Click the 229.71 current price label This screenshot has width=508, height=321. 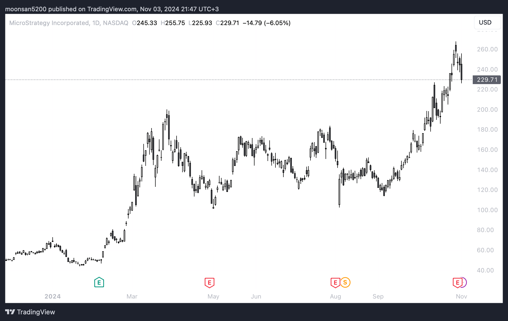coord(487,80)
